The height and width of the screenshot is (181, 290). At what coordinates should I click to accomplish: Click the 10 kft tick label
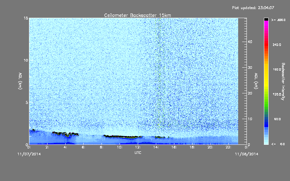pyautogui.click(x=250, y=119)
